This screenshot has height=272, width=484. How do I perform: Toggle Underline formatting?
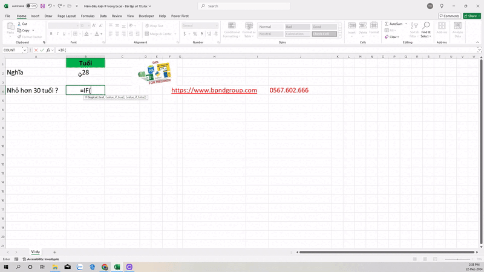point(64,34)
